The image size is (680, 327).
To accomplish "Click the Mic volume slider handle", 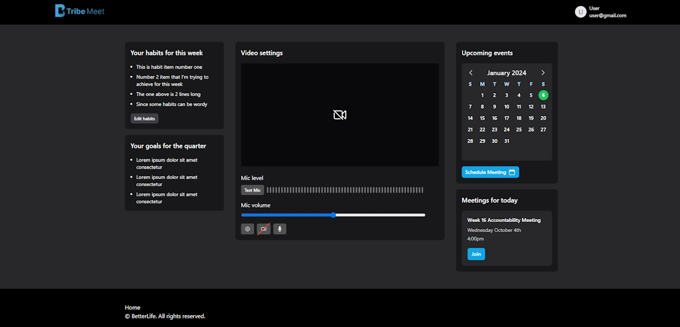I will 333,215.
